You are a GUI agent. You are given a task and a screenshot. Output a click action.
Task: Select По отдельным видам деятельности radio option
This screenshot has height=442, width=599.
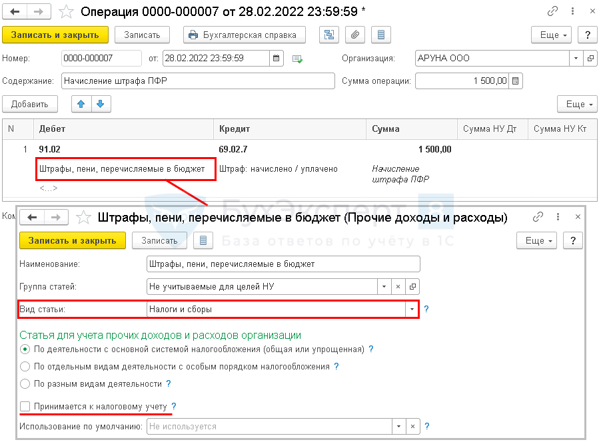(x=25, y=366)
